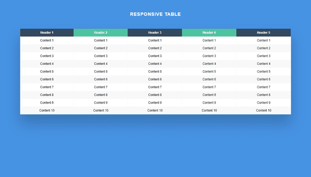Click Content 9 under Header 5

pos(263,103)
